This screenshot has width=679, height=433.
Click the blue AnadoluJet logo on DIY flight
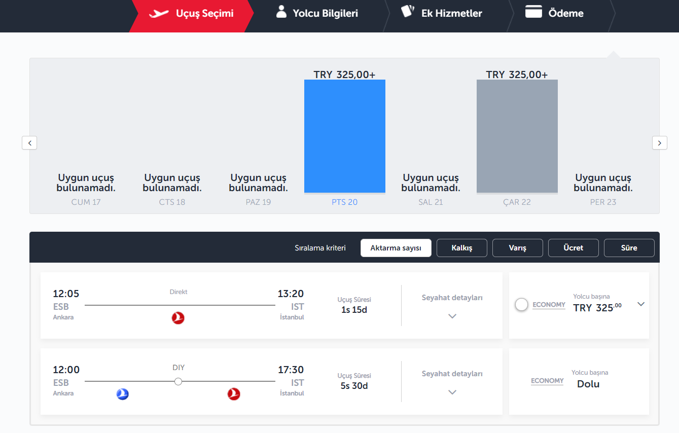click(122, 394)
